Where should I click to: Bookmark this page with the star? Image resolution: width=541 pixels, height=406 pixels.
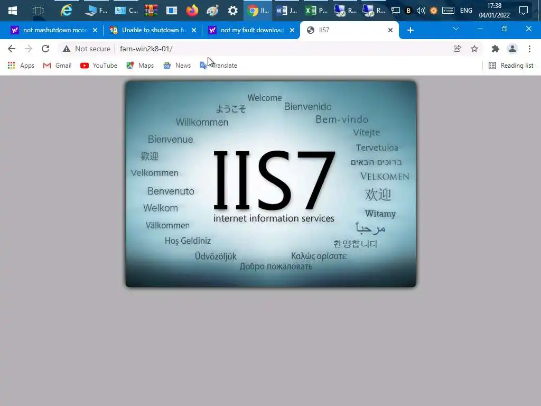(x=474, y=49)
